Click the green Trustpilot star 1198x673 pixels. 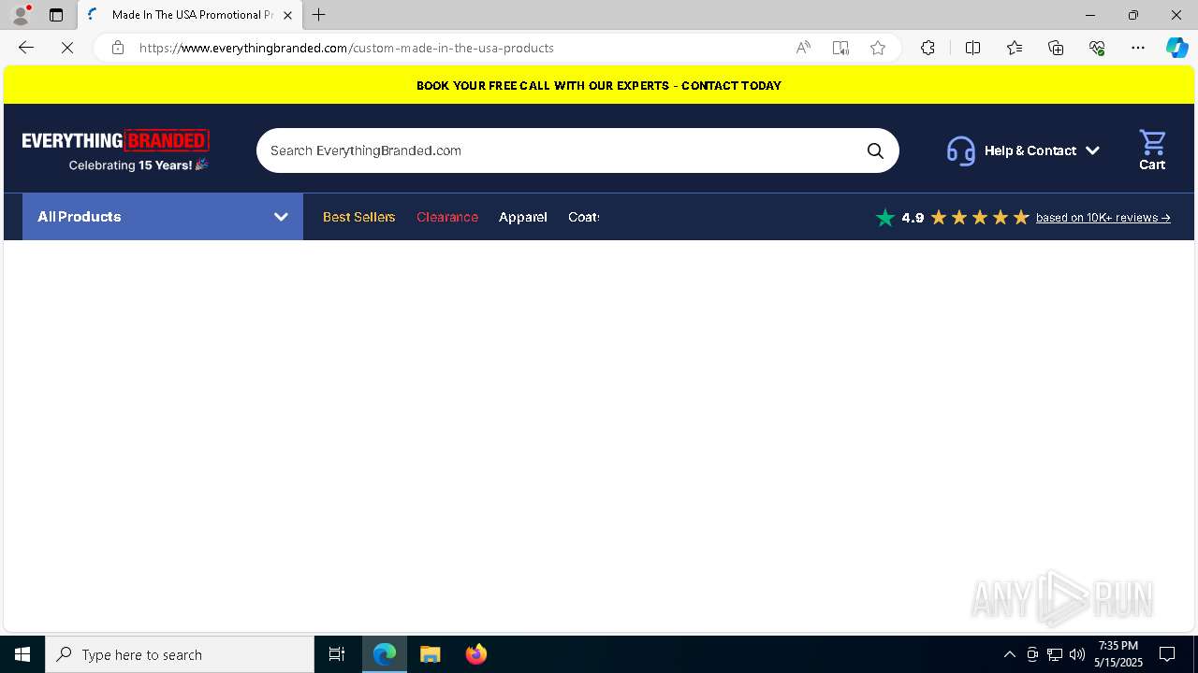point(885,218)
